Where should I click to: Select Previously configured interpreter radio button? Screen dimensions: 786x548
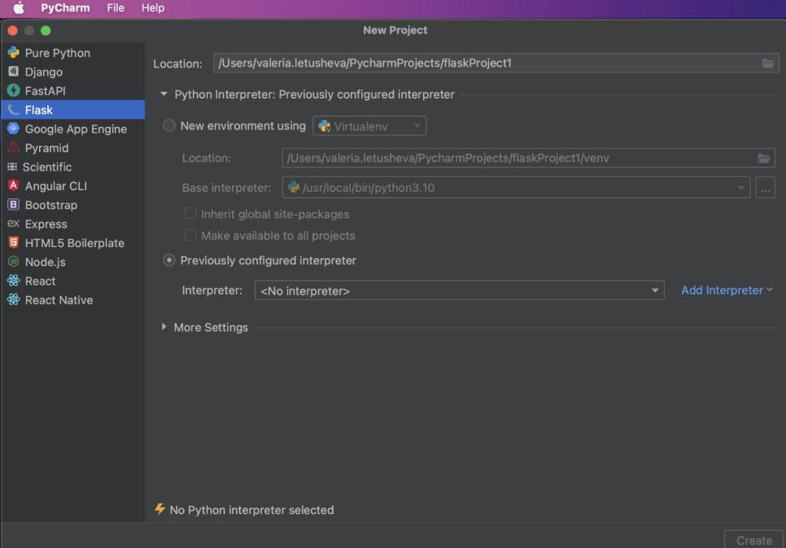pos(169,261)
